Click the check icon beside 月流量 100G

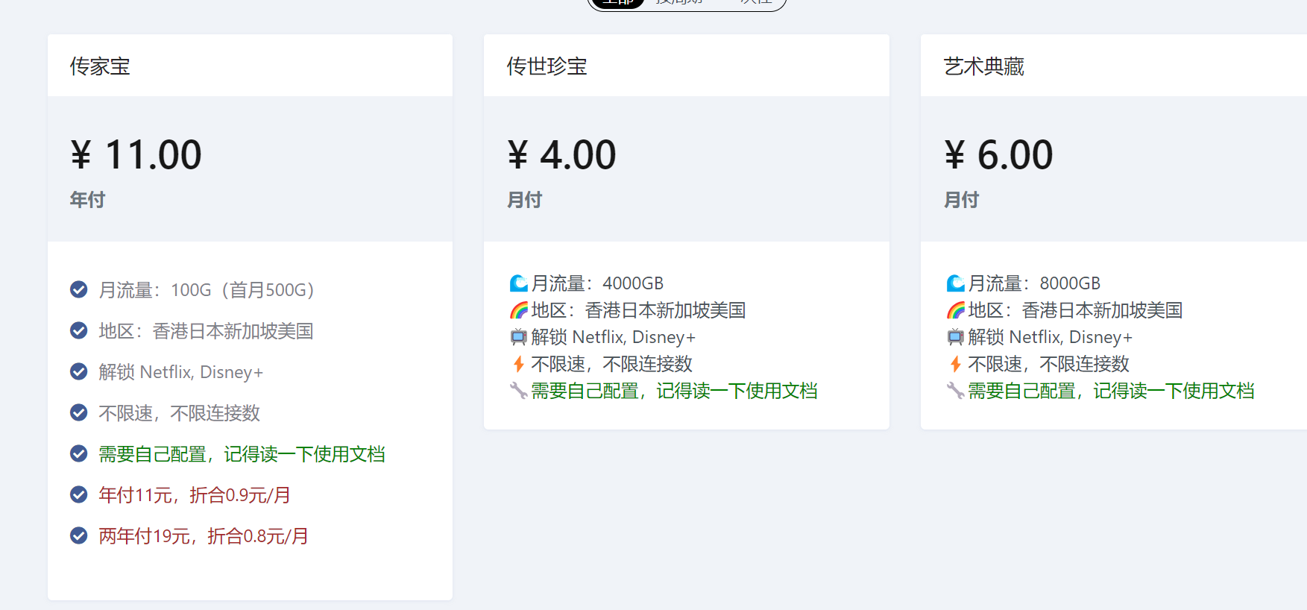(78, 289)
